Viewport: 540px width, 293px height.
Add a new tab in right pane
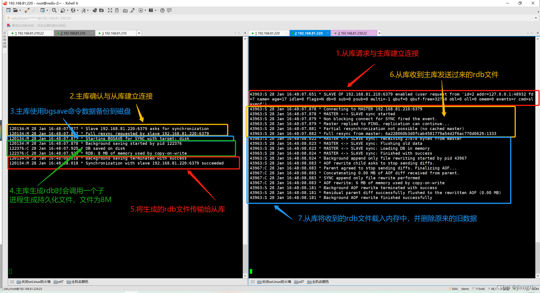379,33
